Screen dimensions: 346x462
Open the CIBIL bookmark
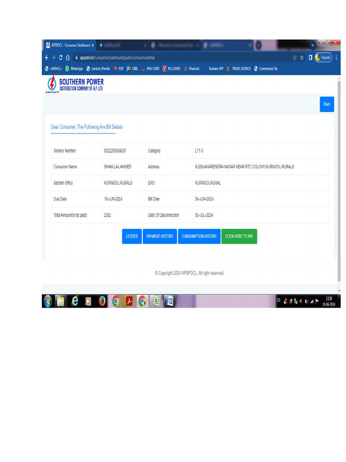(x=132, y=69)
